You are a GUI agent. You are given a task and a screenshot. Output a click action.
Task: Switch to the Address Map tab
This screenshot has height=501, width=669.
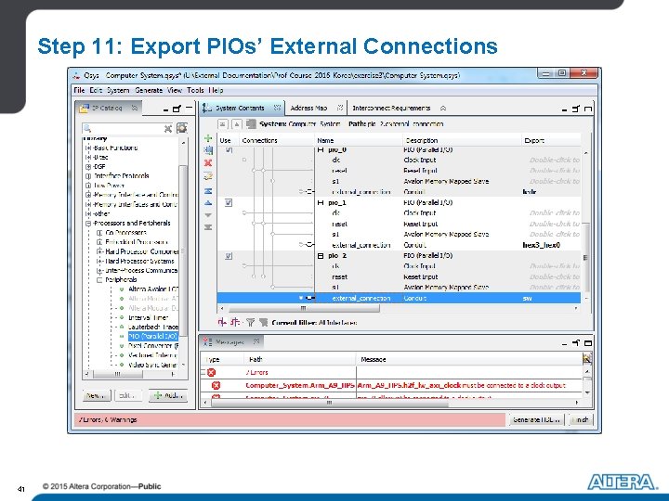click(x=308, y=109)
